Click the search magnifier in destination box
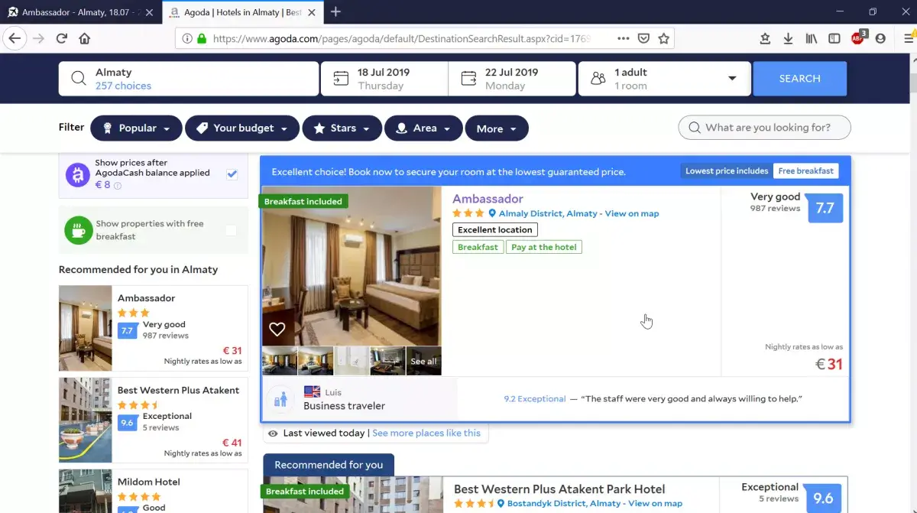The height and width of the screenshot is (513, 917). [79, 79]
